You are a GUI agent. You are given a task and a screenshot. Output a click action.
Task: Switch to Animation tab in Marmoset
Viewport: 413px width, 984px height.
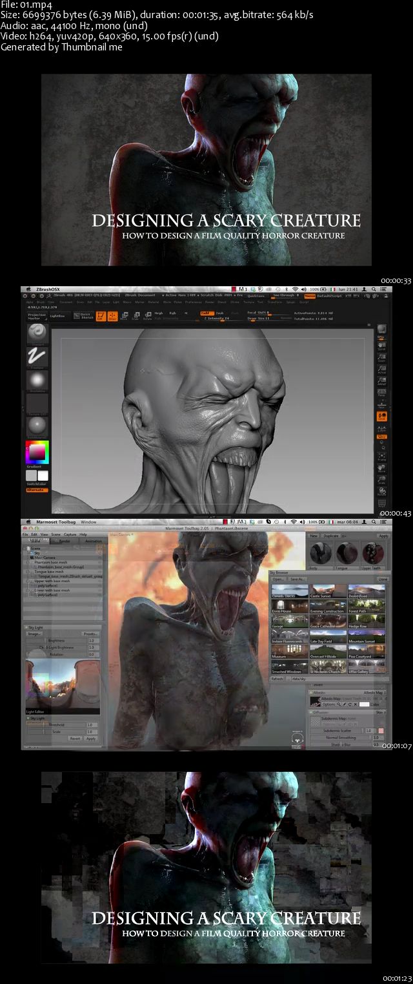[x=94, y=541]
